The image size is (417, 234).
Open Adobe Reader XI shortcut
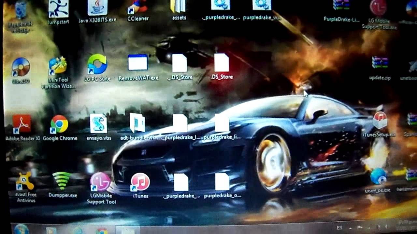click(22, 128)
